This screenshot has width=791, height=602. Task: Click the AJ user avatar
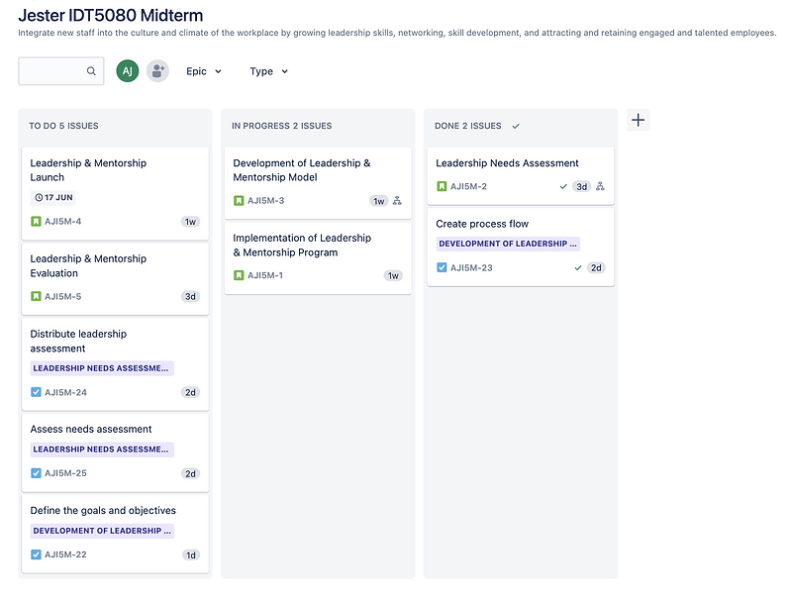pos(127,71)
